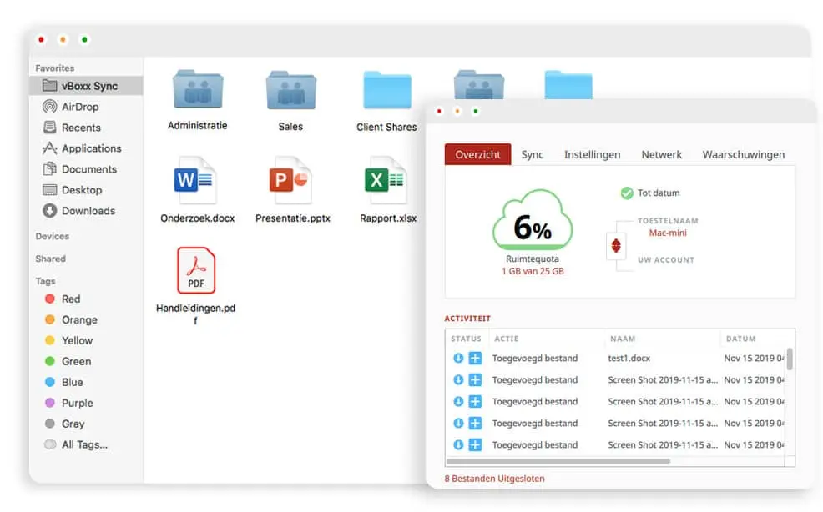Open Applications in the sidebar
Screen dimensions: 823x512
tap(91, 148)
